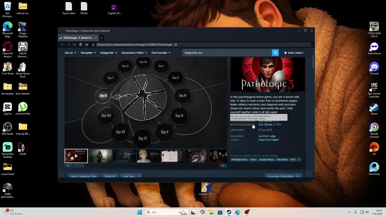The width and height of the screenshot is (386, 217).
Task: Expand the Göz at dropdown menu
Action: [70, 53]
